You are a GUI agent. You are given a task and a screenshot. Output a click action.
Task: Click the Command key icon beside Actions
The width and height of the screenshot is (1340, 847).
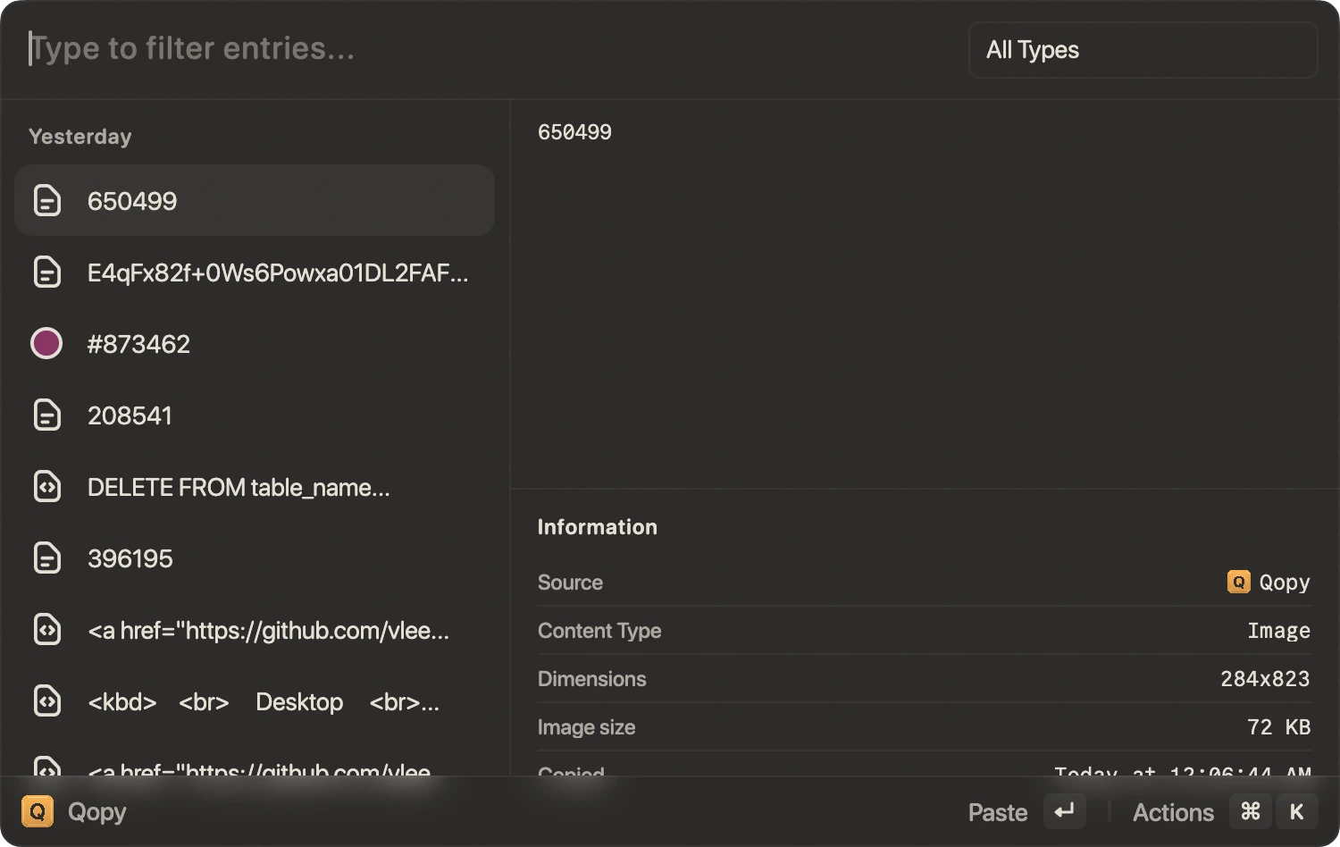(x=1251, y=811)
